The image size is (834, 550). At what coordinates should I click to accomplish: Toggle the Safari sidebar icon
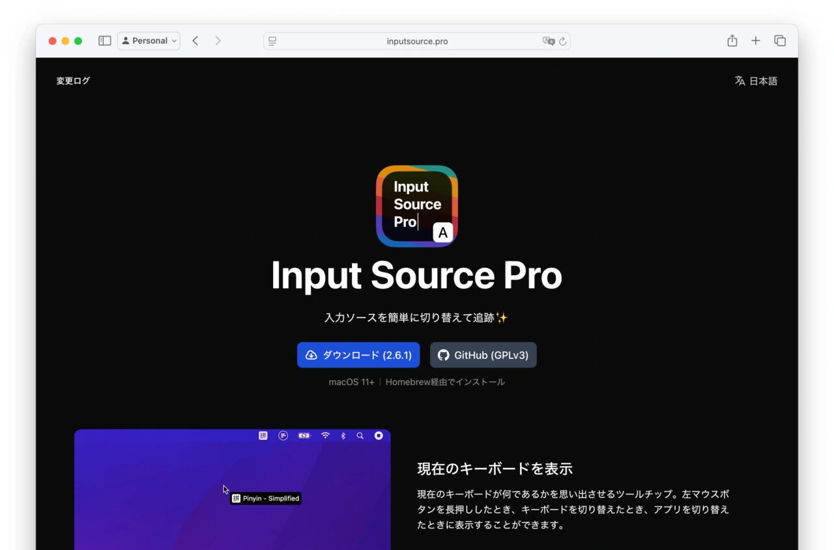(x=104, y=41)
